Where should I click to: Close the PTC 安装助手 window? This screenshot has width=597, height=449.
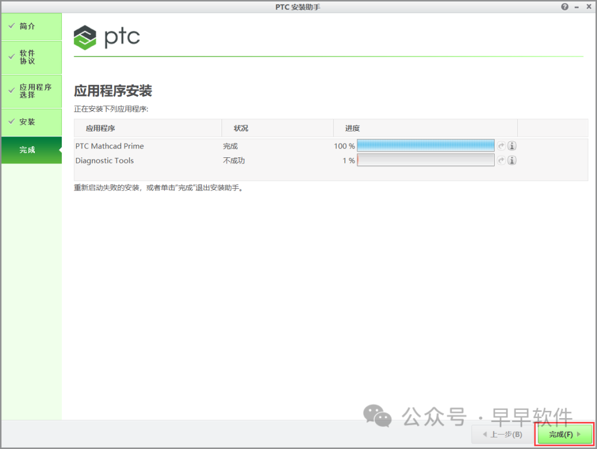pyautogui.click(x=589, y=7)
